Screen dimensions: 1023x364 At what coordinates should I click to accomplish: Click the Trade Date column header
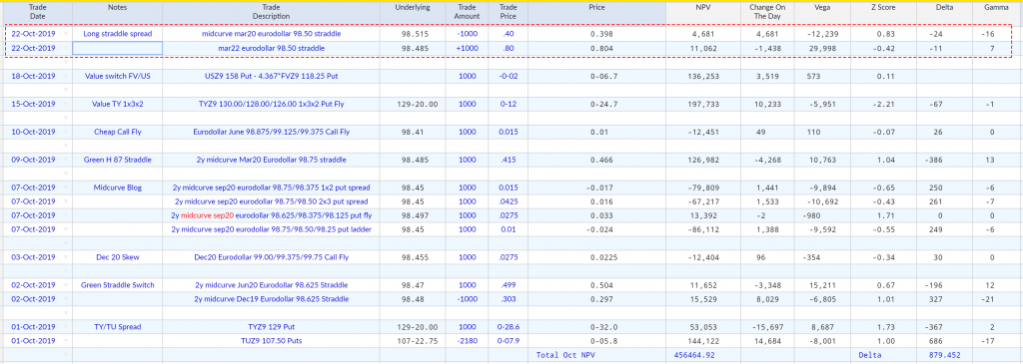[x=36, y=12]
